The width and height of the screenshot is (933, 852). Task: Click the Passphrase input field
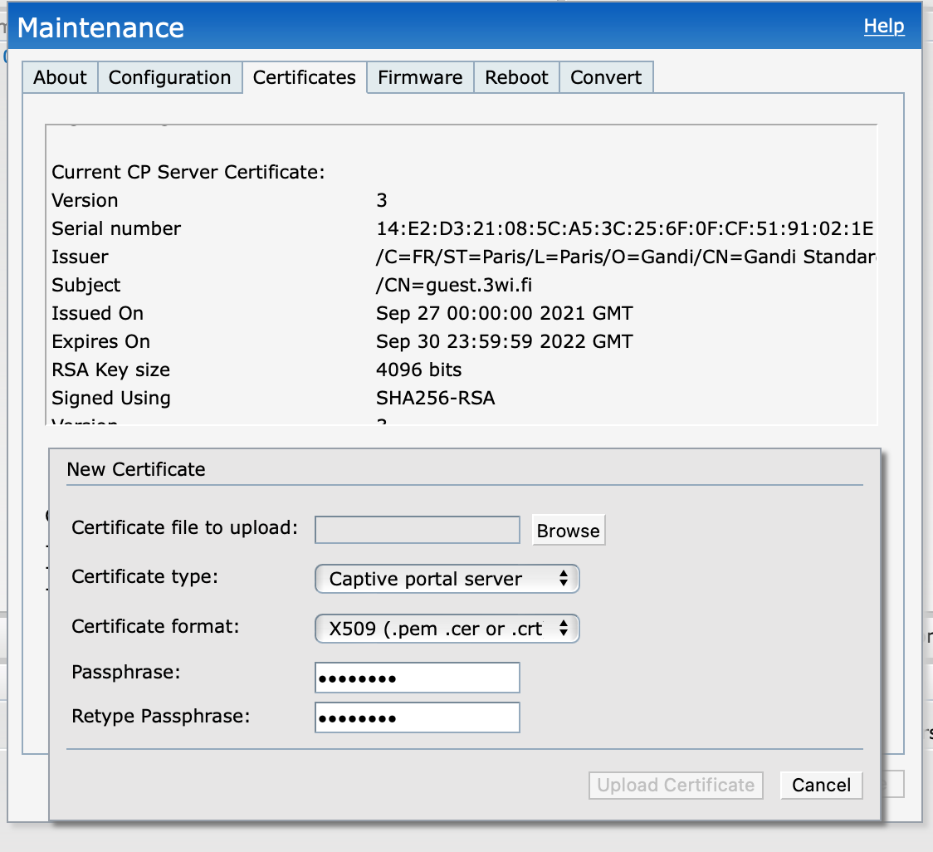pyautogui.click(x=417, y=677)
